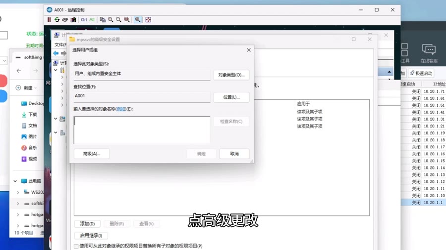Click 工具 tools icon in right panel

coord(405,53)
